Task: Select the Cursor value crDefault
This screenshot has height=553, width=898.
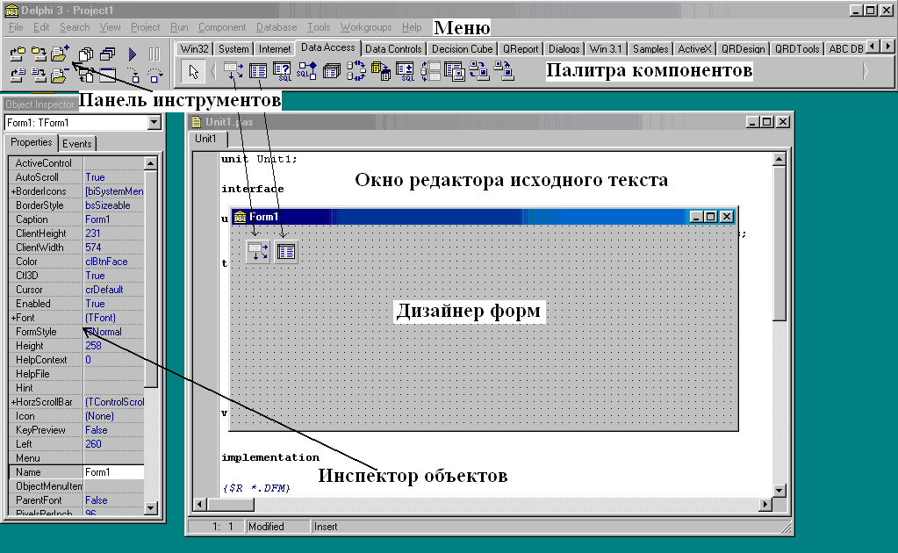Action: [114, 290]
